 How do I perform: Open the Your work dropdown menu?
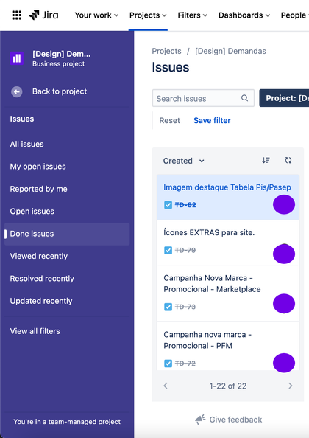(x=96, y=15)
